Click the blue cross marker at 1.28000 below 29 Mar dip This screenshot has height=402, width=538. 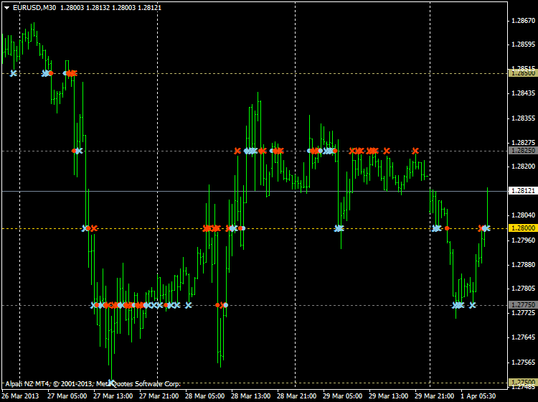point(339,228)
